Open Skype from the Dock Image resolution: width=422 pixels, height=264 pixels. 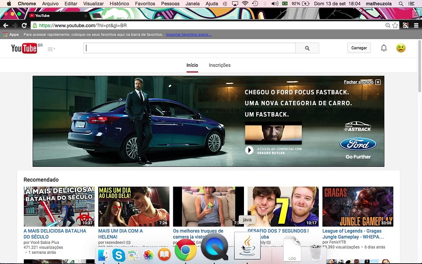pyautogui.click(x=118, y=255)
